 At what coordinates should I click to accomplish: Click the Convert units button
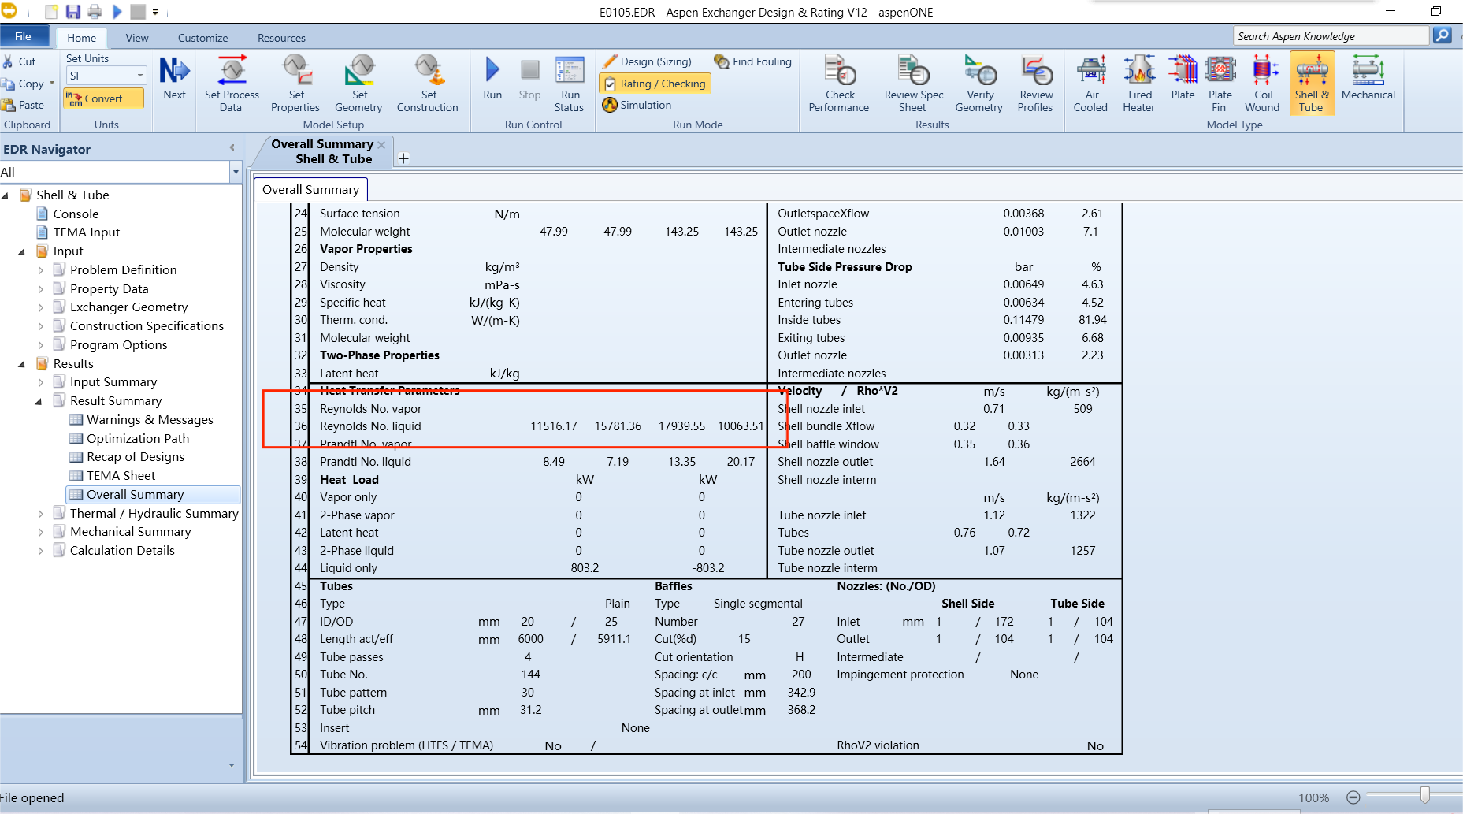coord(103,98)
